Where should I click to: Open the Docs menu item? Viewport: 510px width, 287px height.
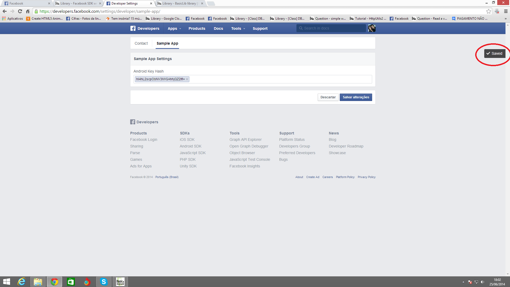(x=218, y=28)
